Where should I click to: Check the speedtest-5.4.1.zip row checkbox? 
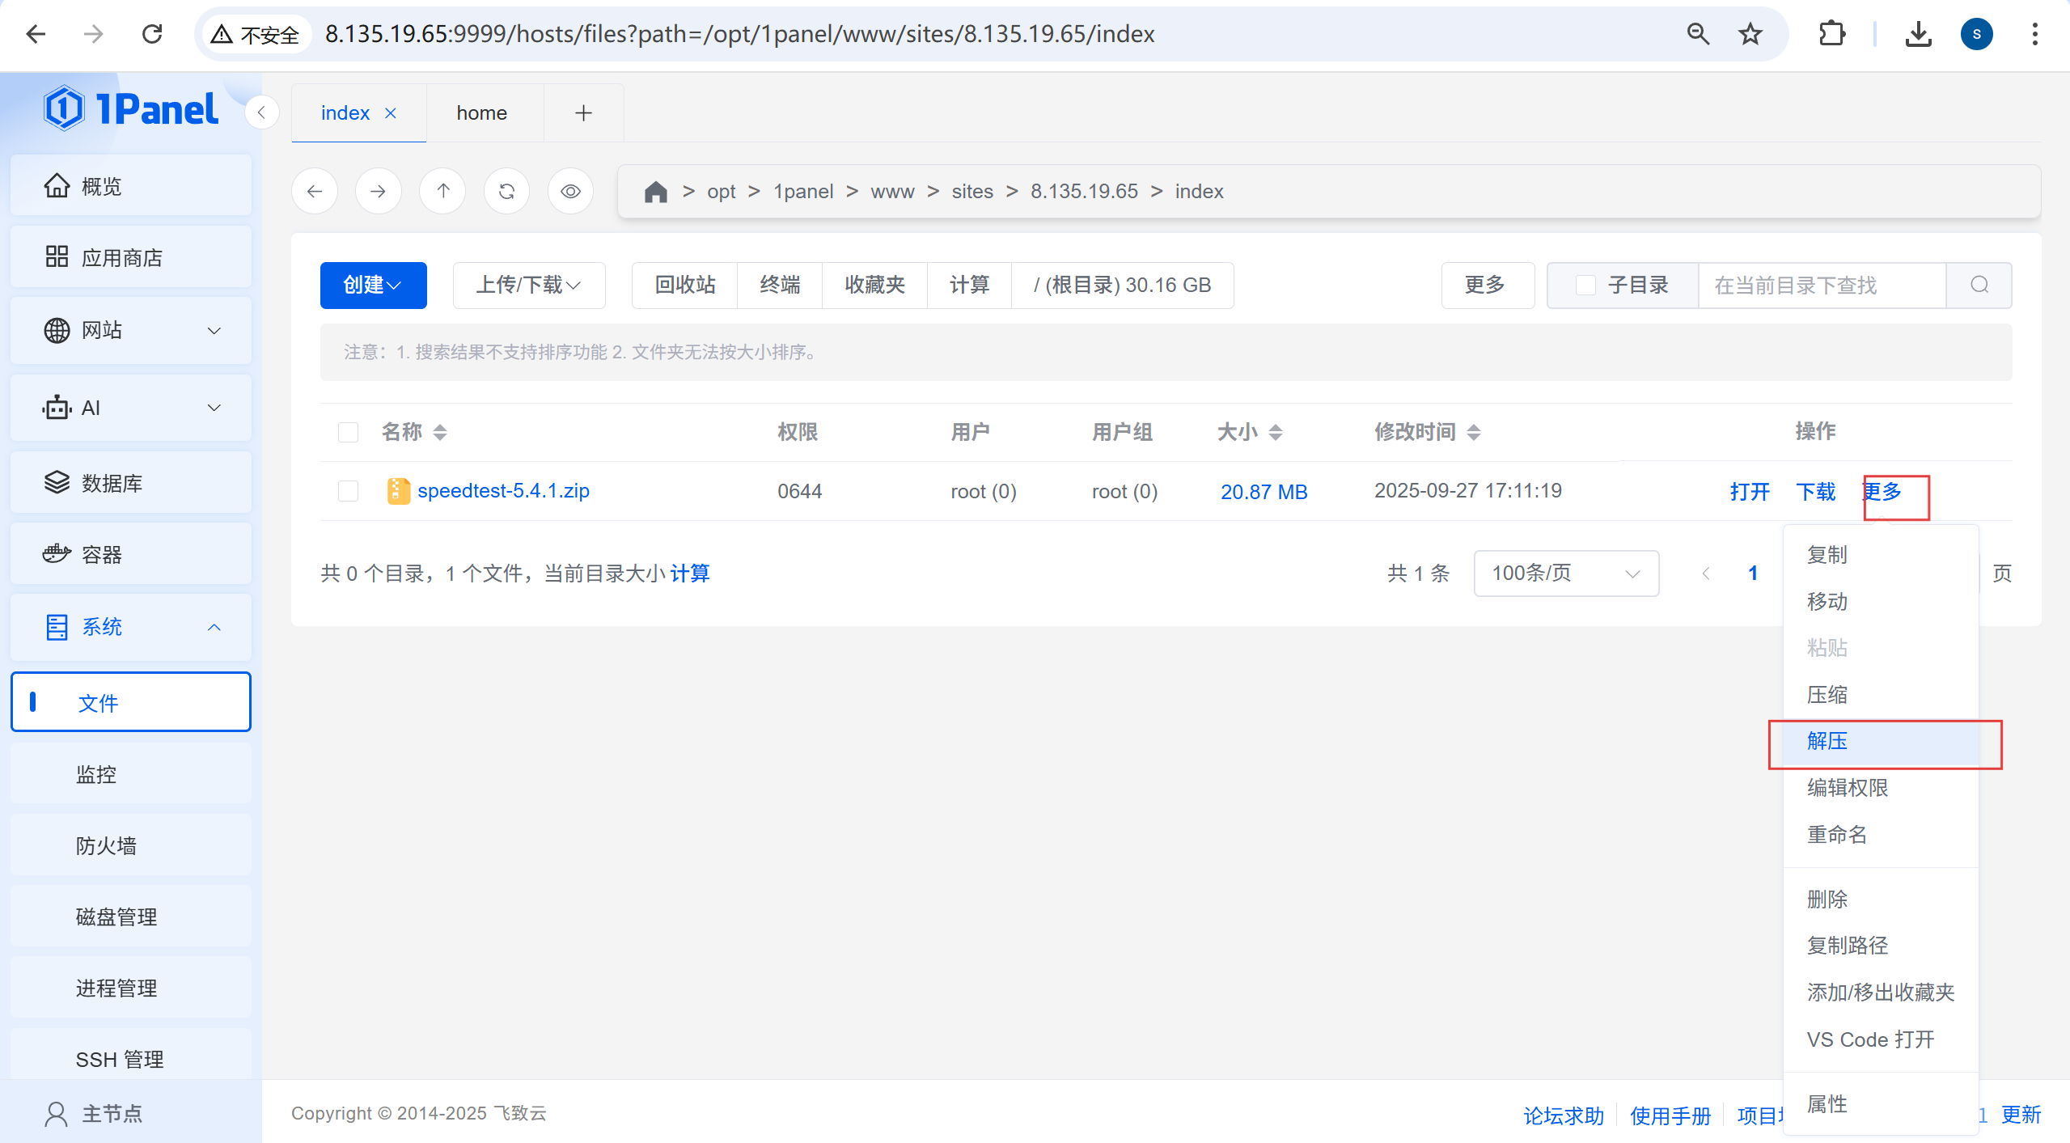coord(348,491)
